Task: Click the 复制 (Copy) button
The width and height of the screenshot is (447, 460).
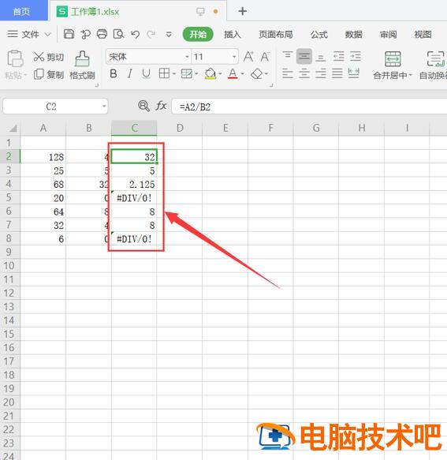Action: [x=49, y=74]
